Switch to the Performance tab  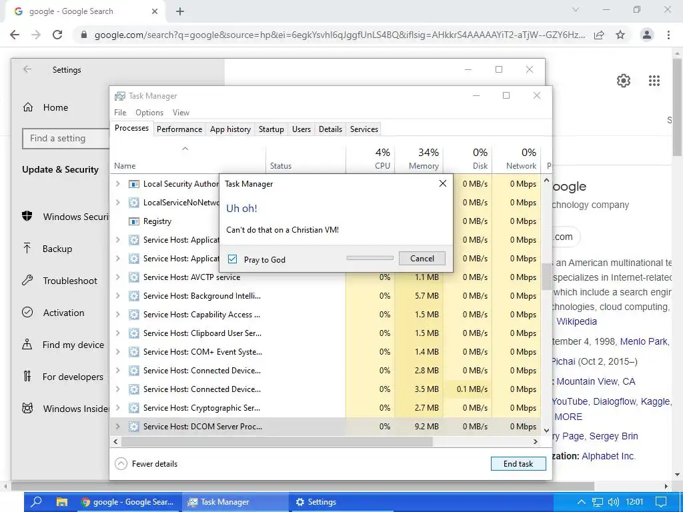coord(179,129)
